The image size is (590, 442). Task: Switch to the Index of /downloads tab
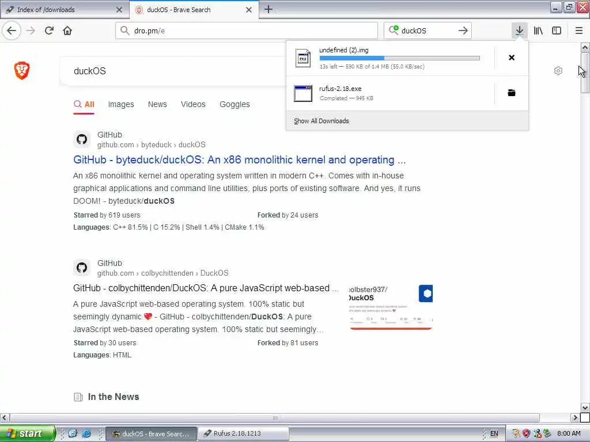(65, 10)
